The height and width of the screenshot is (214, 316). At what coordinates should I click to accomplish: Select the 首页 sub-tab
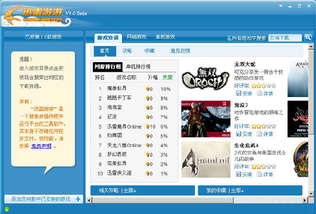(105, 51)
